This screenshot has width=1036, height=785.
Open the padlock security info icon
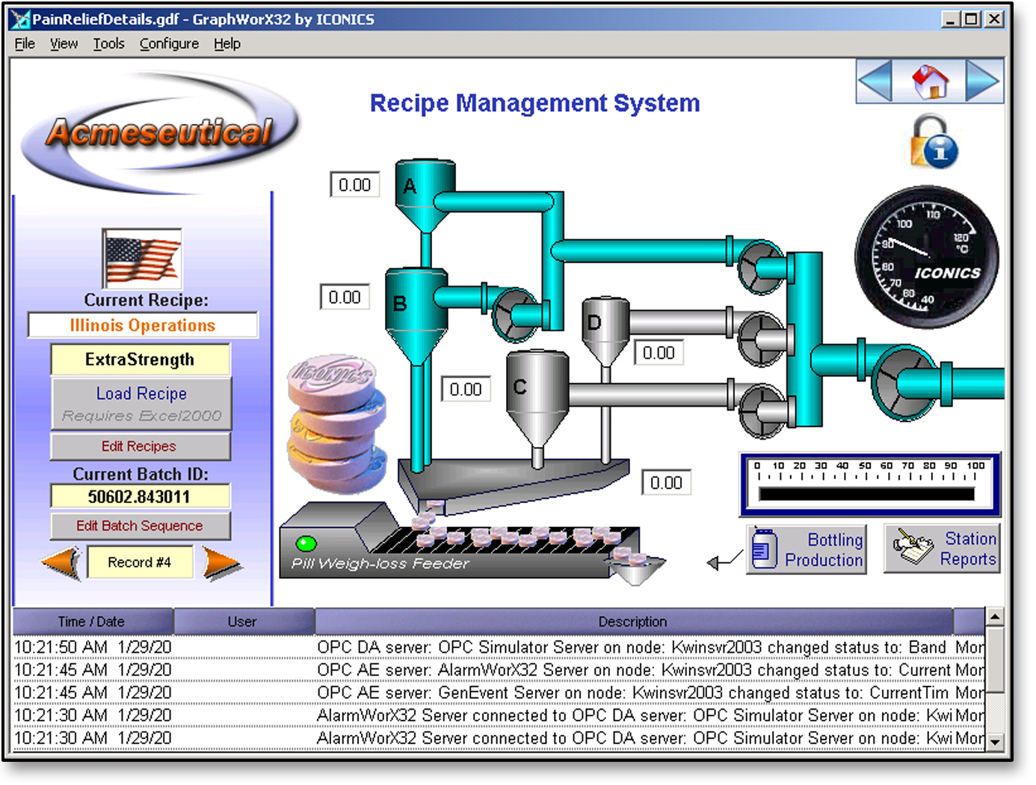click(x=933, y=141)
